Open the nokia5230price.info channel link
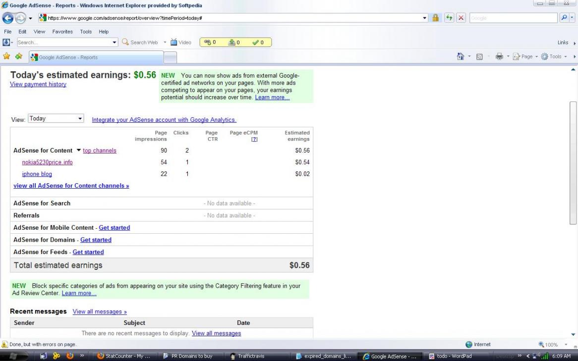 [47, 162]
